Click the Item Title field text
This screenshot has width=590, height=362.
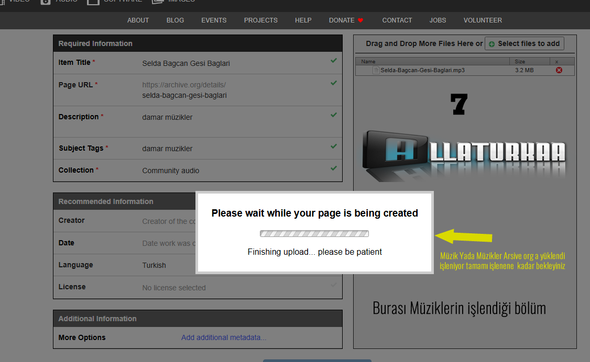point(186,63)
